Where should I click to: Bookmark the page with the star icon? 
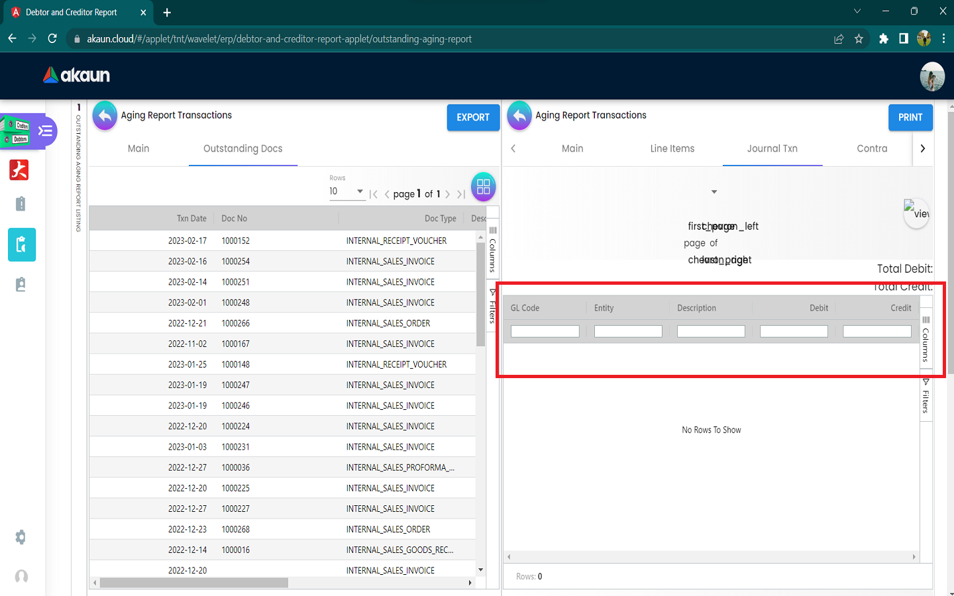[859, 39]
